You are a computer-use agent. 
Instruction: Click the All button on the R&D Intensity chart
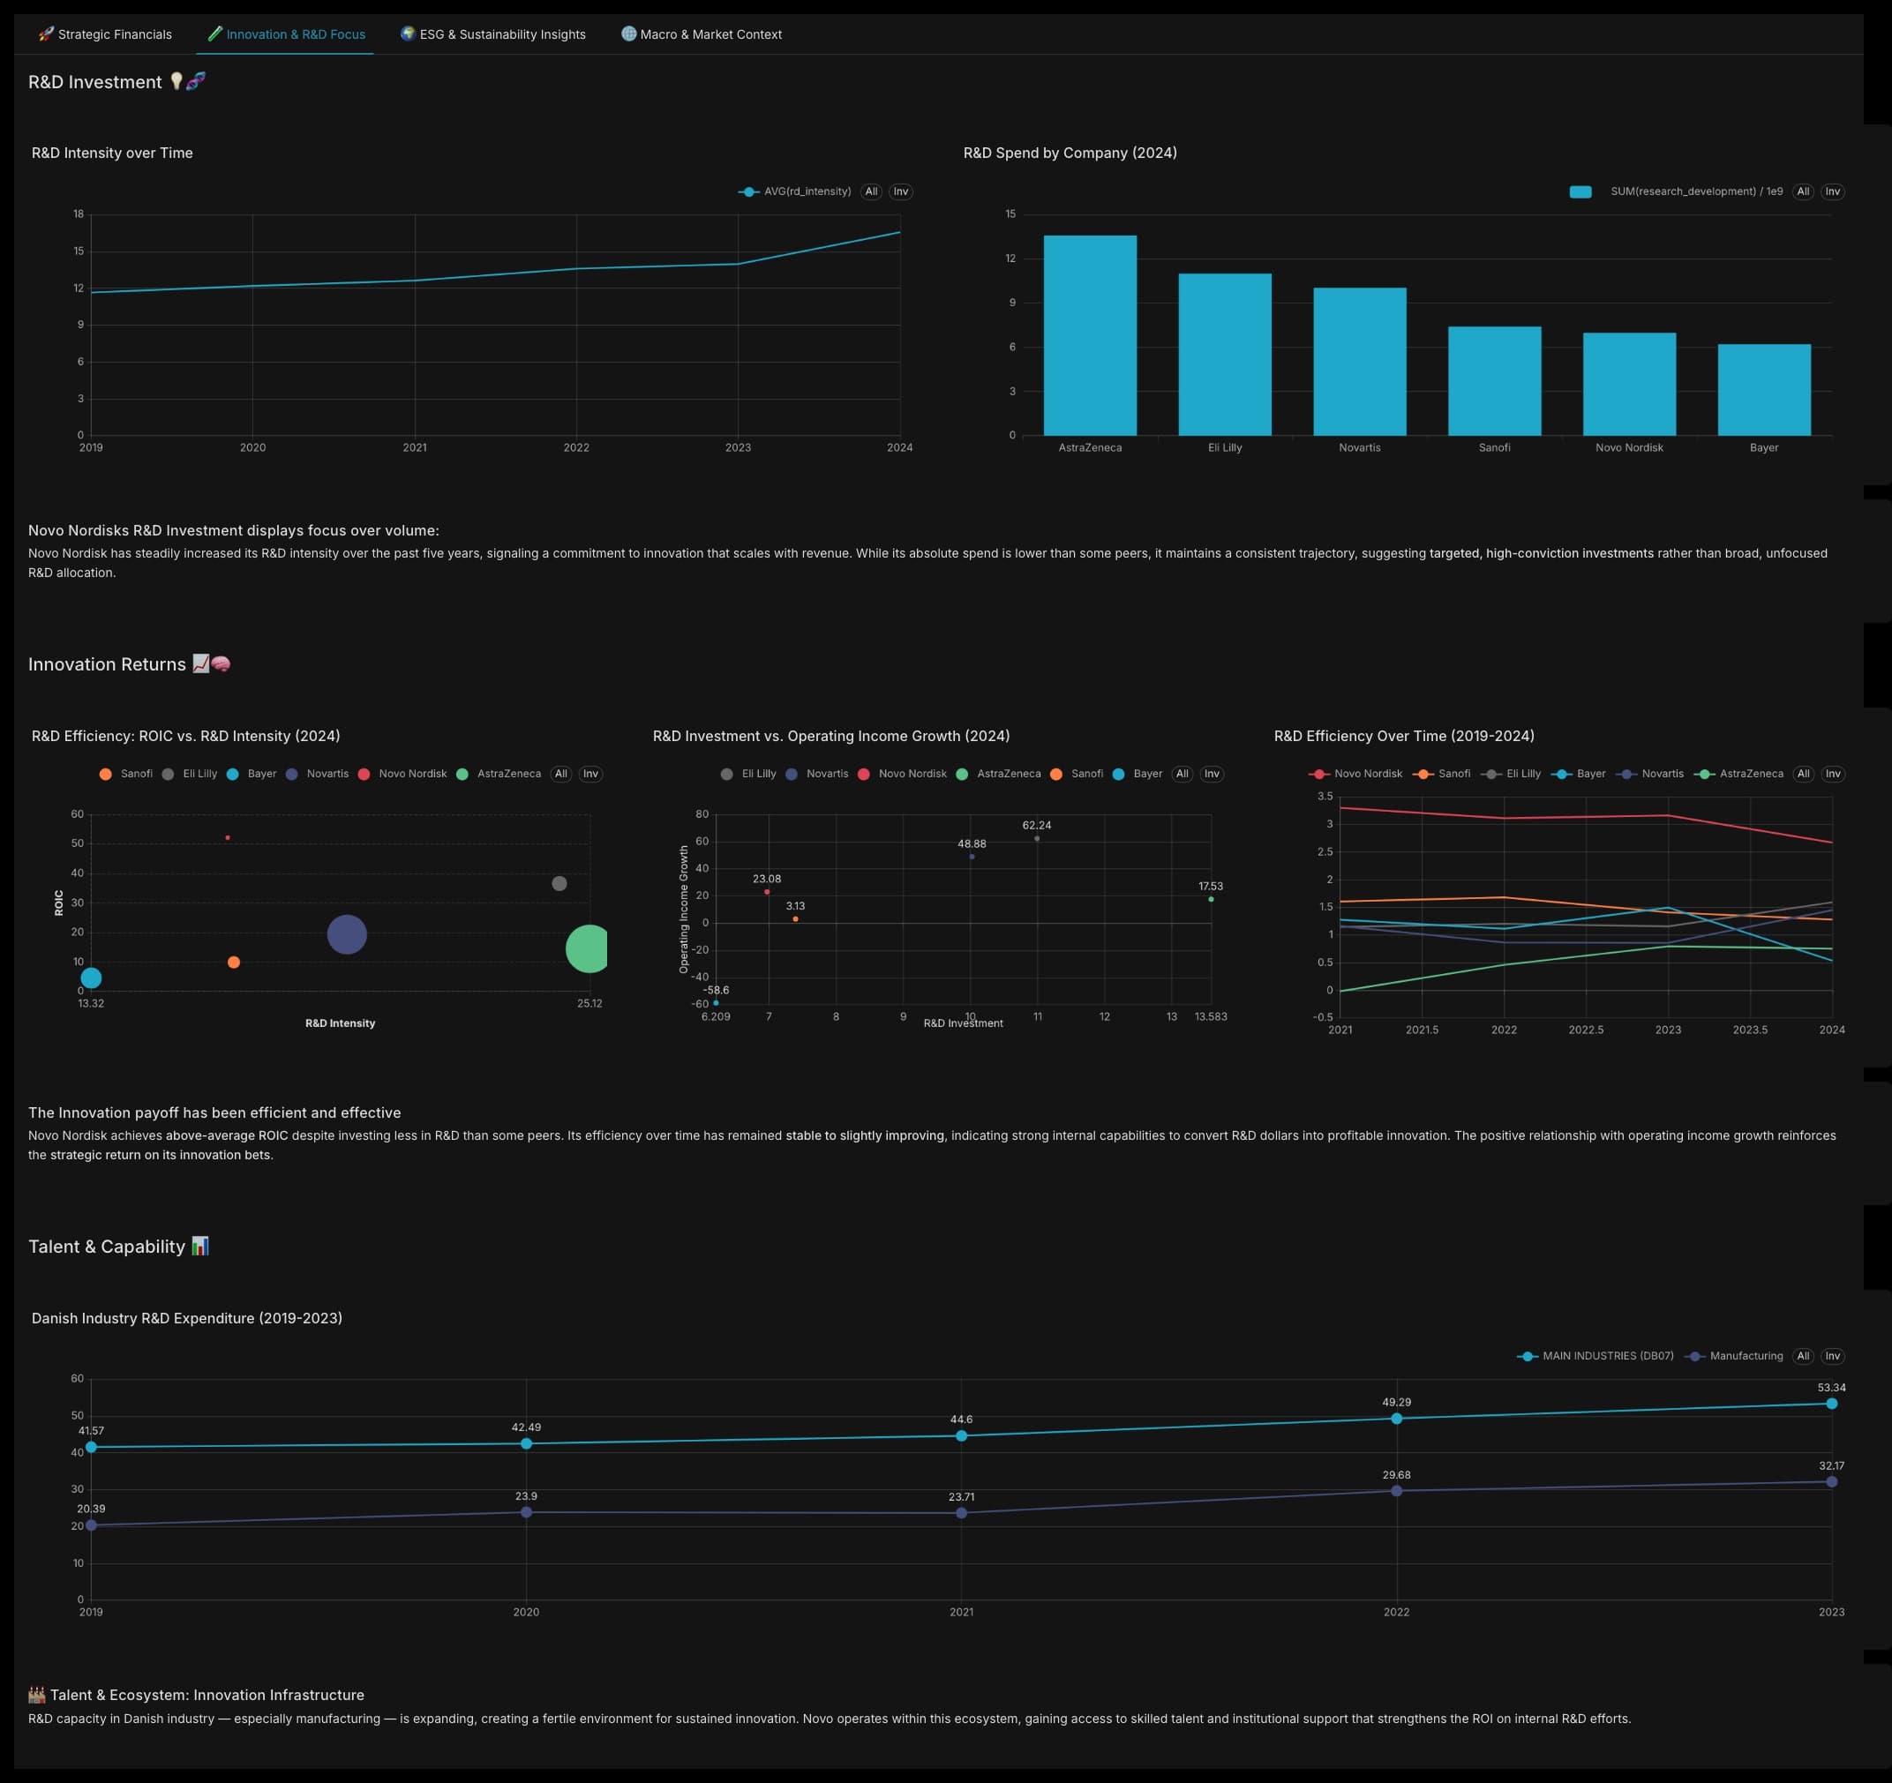click(x=871, y=191)
